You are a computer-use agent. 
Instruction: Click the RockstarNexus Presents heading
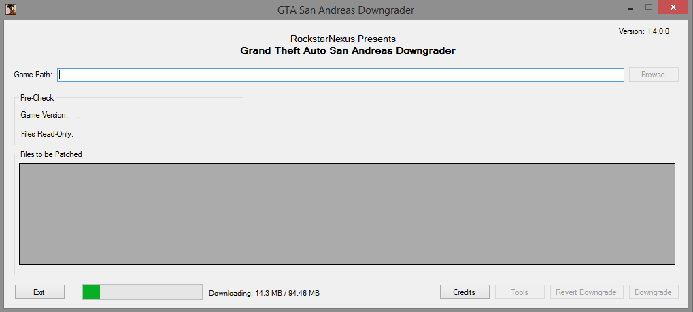[343, 39]
